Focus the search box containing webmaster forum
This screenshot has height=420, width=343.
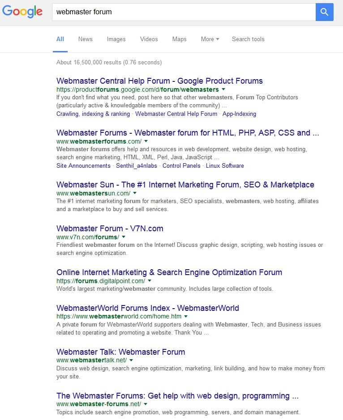(184, 12)
